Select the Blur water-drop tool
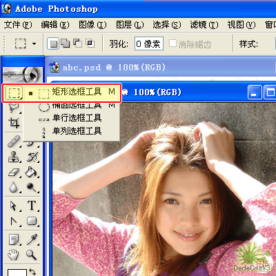The image size is (276, 276). point(14,187)
